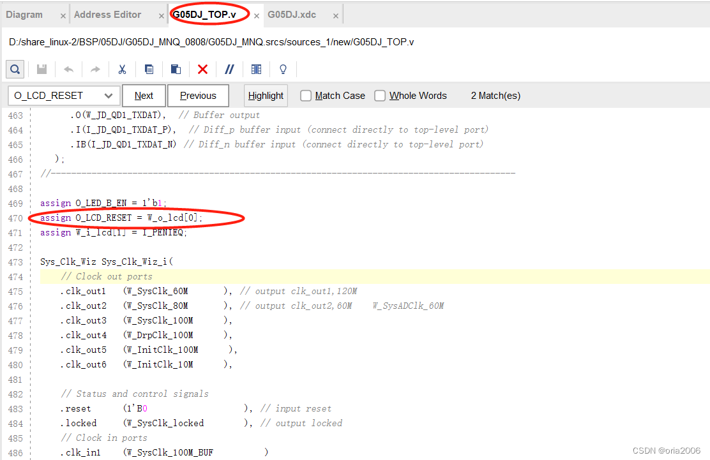710x460 pixels.
Task: Check the Whole Words option
Action: 380,95
